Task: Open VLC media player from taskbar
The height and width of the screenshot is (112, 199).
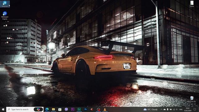Action: (x=105, y=109)
